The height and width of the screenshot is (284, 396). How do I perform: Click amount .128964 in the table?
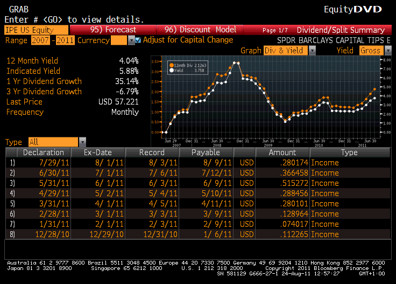(294, 214)
